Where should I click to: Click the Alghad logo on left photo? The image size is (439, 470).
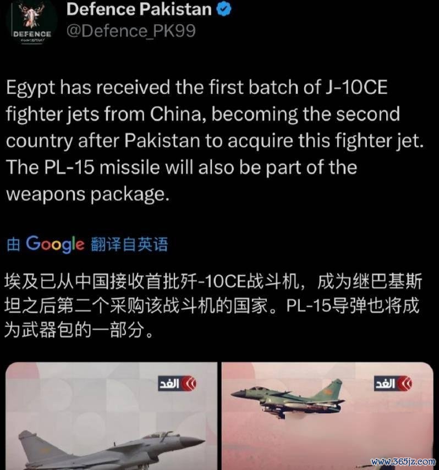(x=177, y=383)
